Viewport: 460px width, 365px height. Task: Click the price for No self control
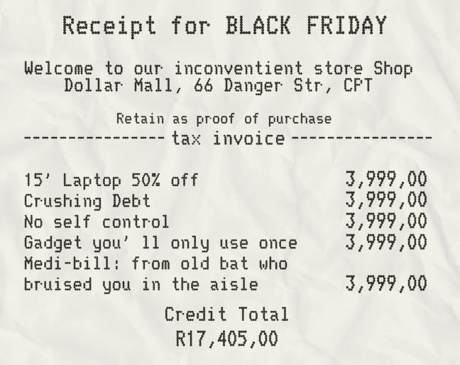coord(386,222)
